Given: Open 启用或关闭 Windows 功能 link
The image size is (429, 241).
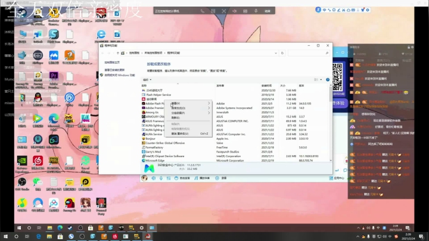Looking at the screenshot, I should (x=120, y=75).
